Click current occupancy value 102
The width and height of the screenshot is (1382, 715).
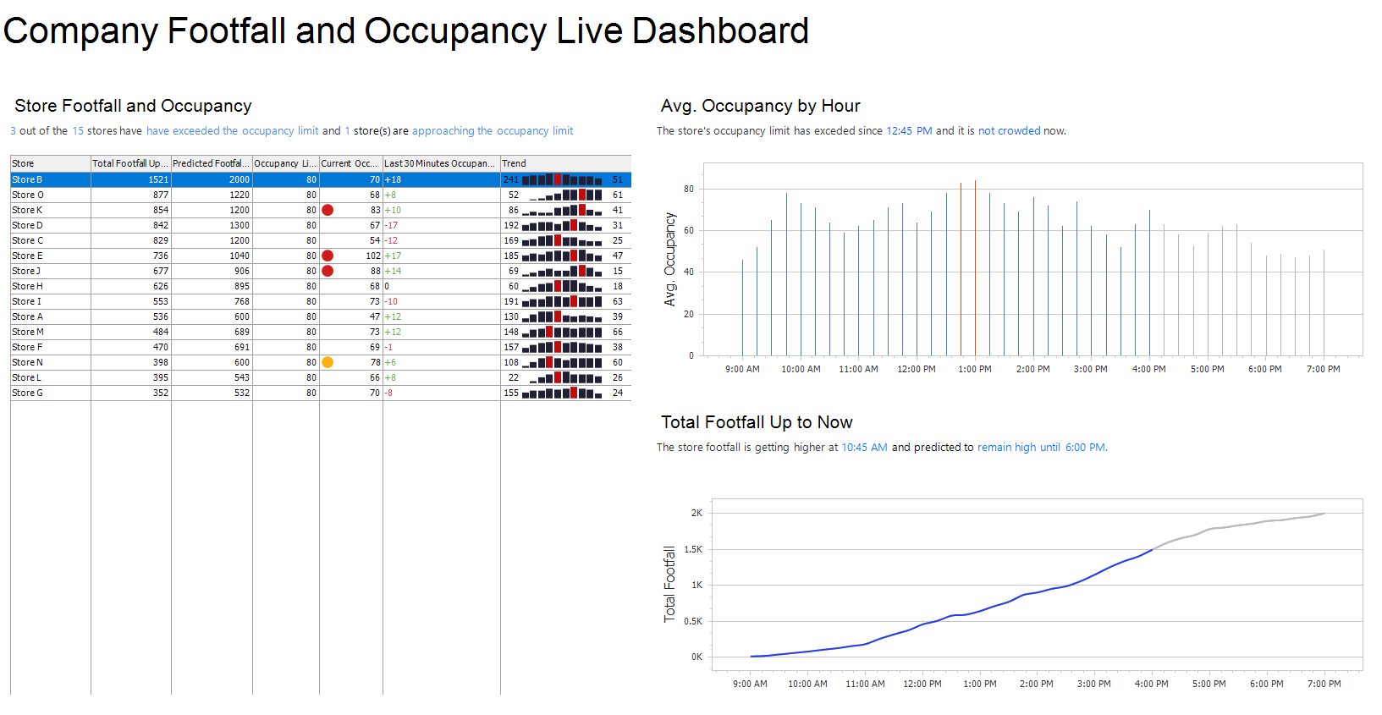coord(373,256)
